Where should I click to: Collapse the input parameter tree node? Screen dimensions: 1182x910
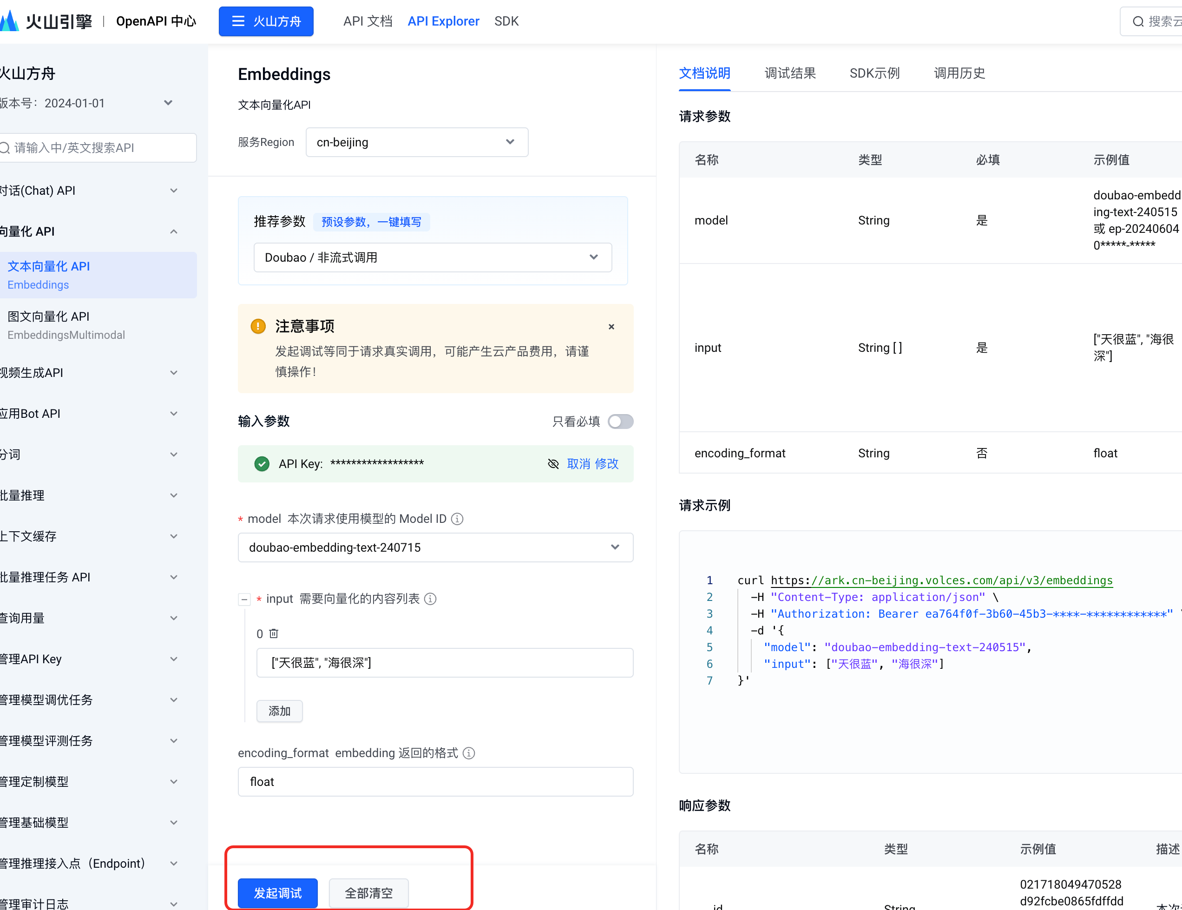[244, 599]
